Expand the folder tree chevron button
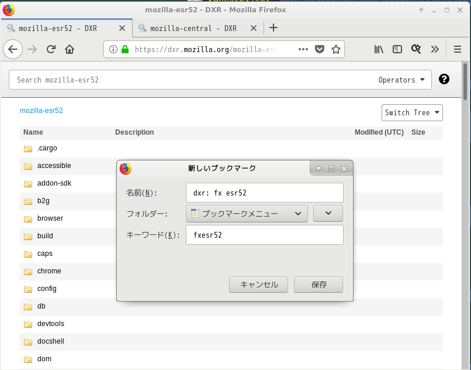 coord(328,214)
